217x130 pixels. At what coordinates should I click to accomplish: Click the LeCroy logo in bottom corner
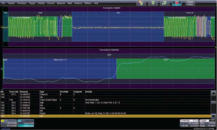point(5,128)
